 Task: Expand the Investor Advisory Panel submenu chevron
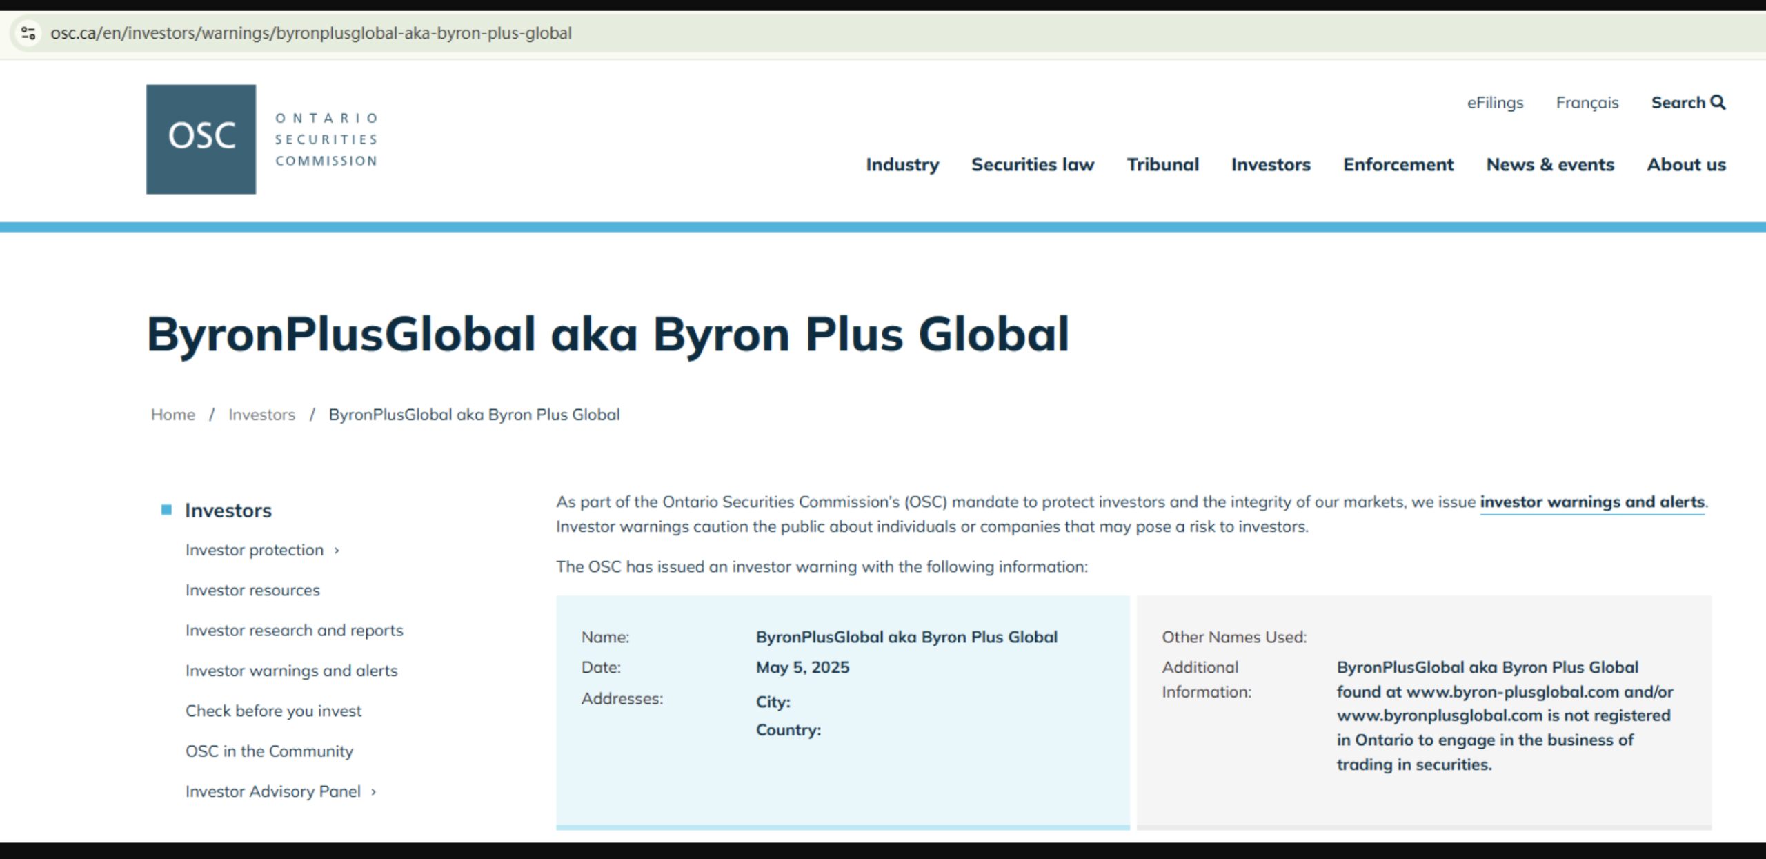373,791
